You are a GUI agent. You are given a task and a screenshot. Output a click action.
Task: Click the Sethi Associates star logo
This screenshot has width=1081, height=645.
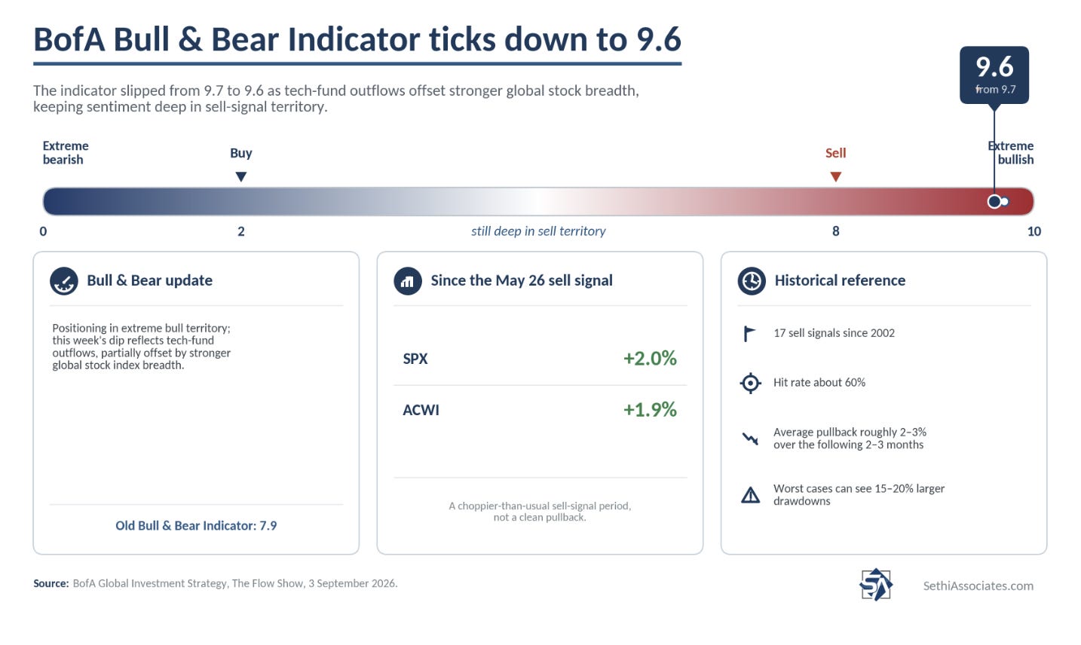[x=876, y=585]
